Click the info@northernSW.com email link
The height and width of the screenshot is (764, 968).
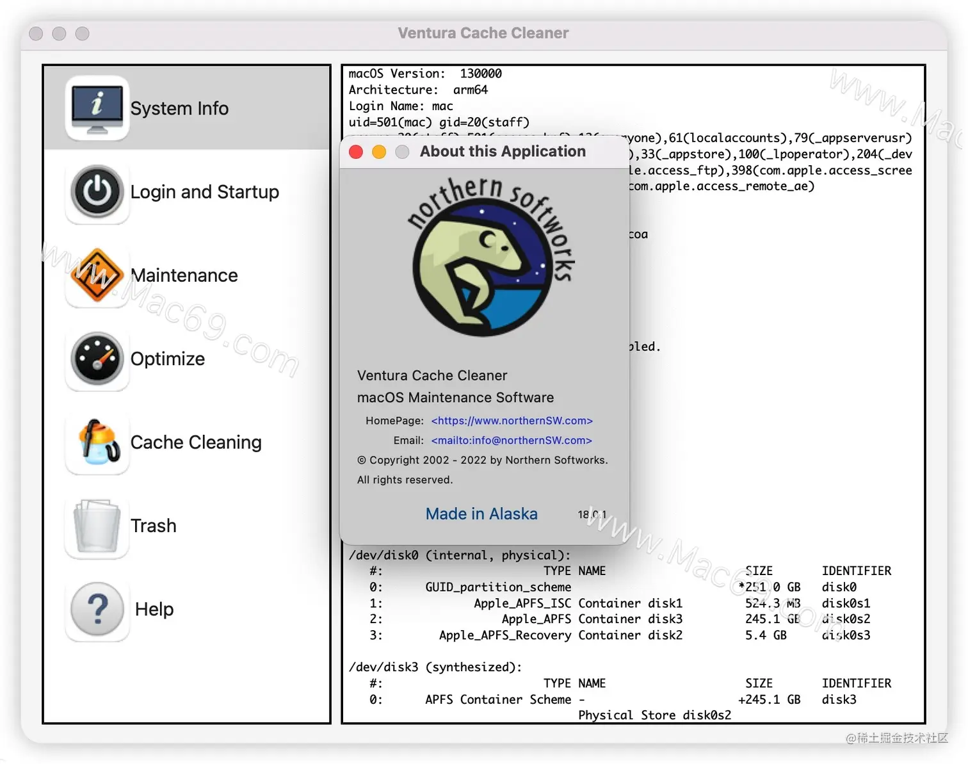point(512,441)
